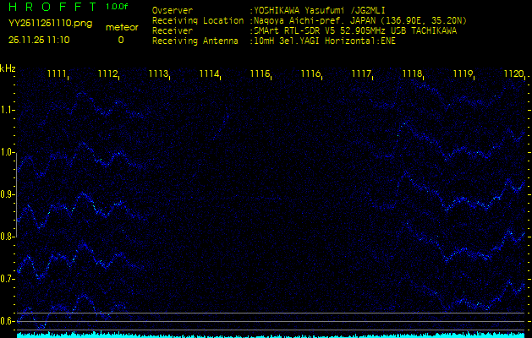Select the 0.9 frequency axis label
Viewport: 532px width, 338px height.
pyautogui.click(x=8, y=194)
